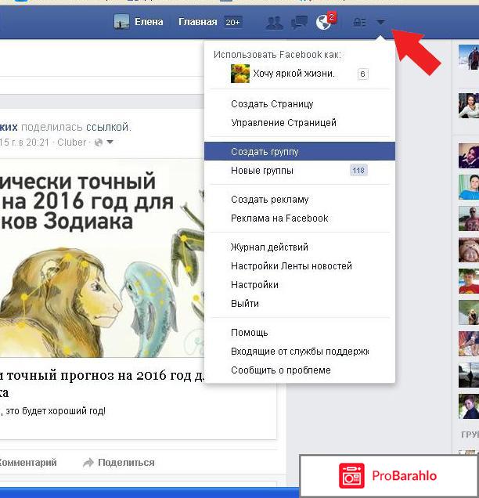This screenshot has height=498, width=479.
Task: Click the Хочу яркой жизни page thumbnail
Action: [x=240, y=74]
